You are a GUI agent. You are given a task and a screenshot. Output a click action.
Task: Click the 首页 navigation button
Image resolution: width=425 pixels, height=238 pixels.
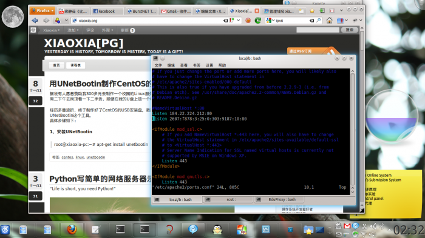tap(56, 65)
